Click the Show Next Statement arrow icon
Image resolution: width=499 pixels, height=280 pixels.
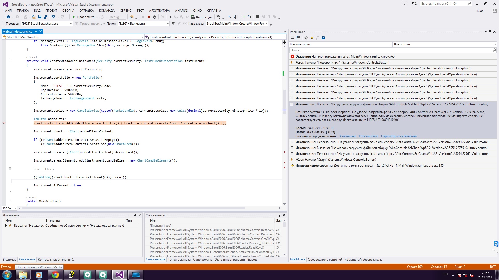tap(170, 17)
